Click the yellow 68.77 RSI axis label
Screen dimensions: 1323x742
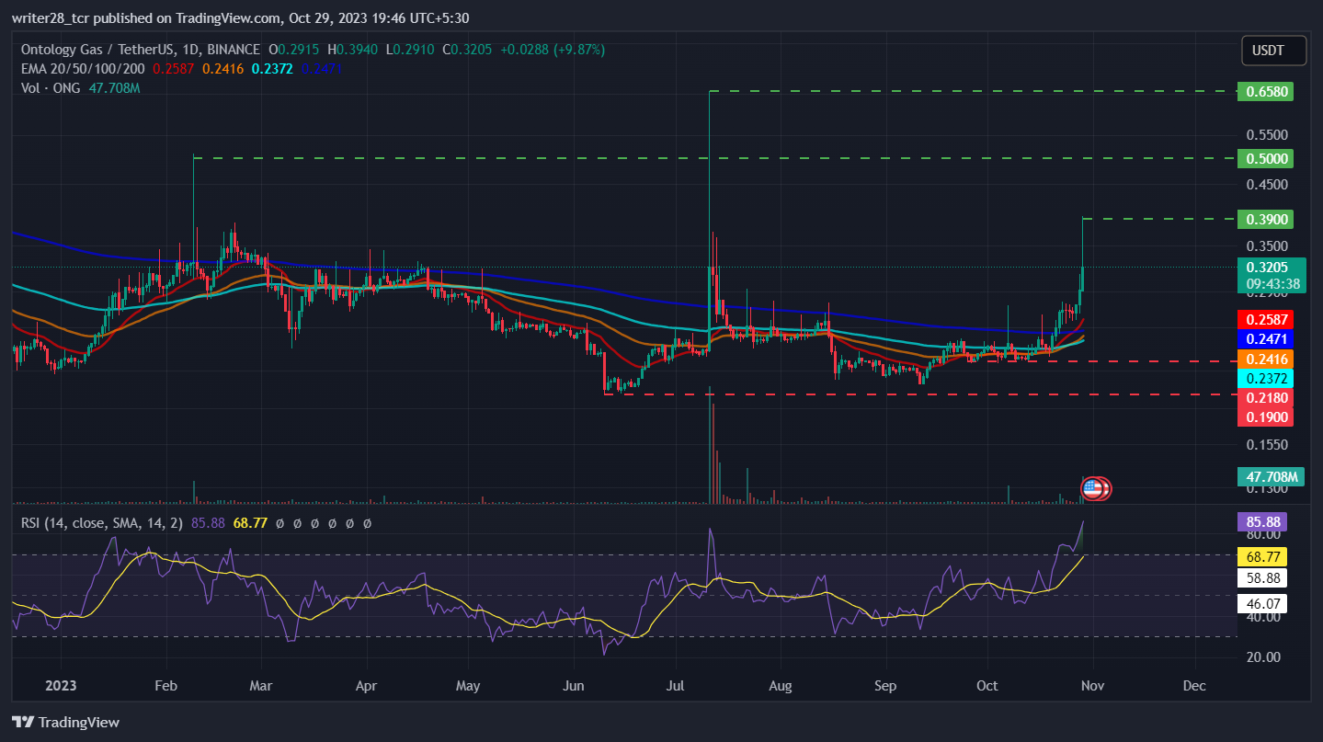pos(1262,556)
